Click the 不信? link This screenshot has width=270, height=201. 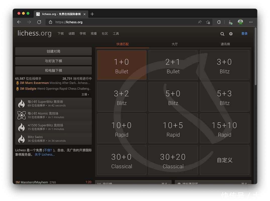(x=48, y=150)
